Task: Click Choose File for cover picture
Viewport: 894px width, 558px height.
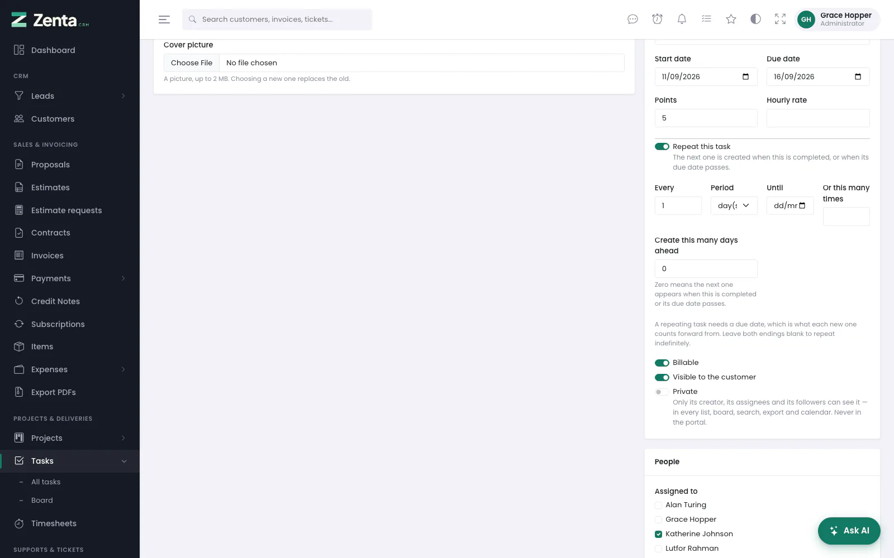Action: [x=192, y=63]
